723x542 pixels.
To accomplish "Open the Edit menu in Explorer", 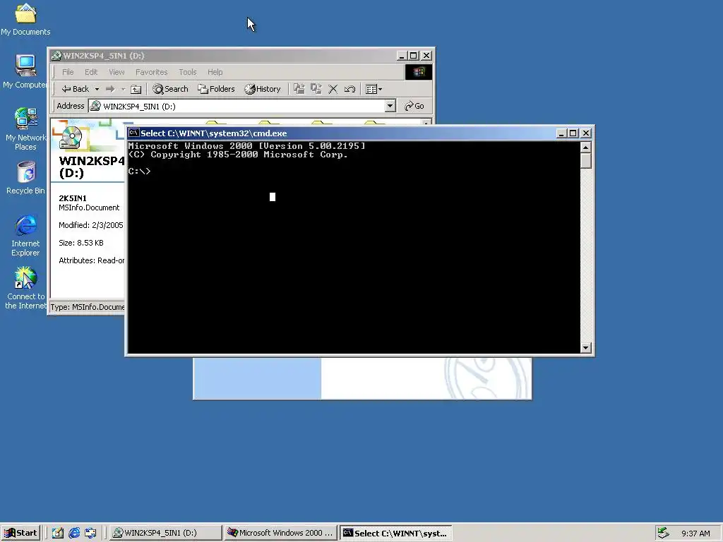I will point(91,72).
